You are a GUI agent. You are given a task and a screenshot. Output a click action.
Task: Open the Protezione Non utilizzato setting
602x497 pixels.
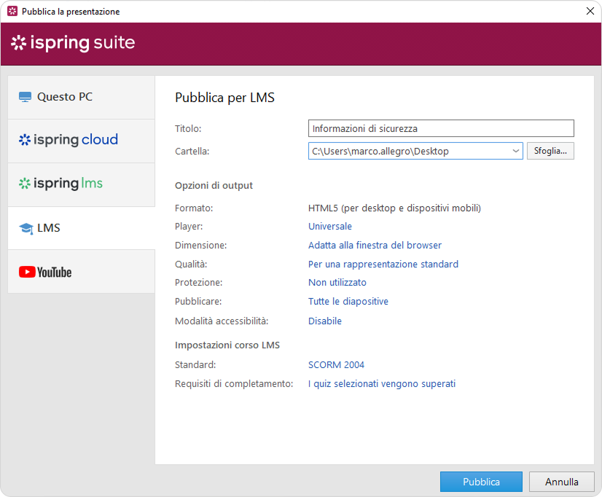point(337,283)
